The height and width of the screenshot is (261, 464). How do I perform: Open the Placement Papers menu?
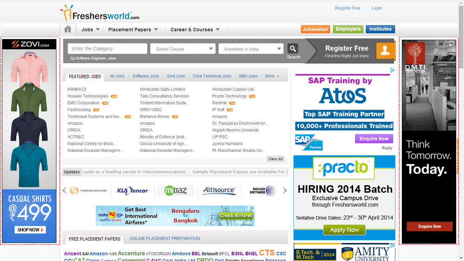[x=133, y=29]
